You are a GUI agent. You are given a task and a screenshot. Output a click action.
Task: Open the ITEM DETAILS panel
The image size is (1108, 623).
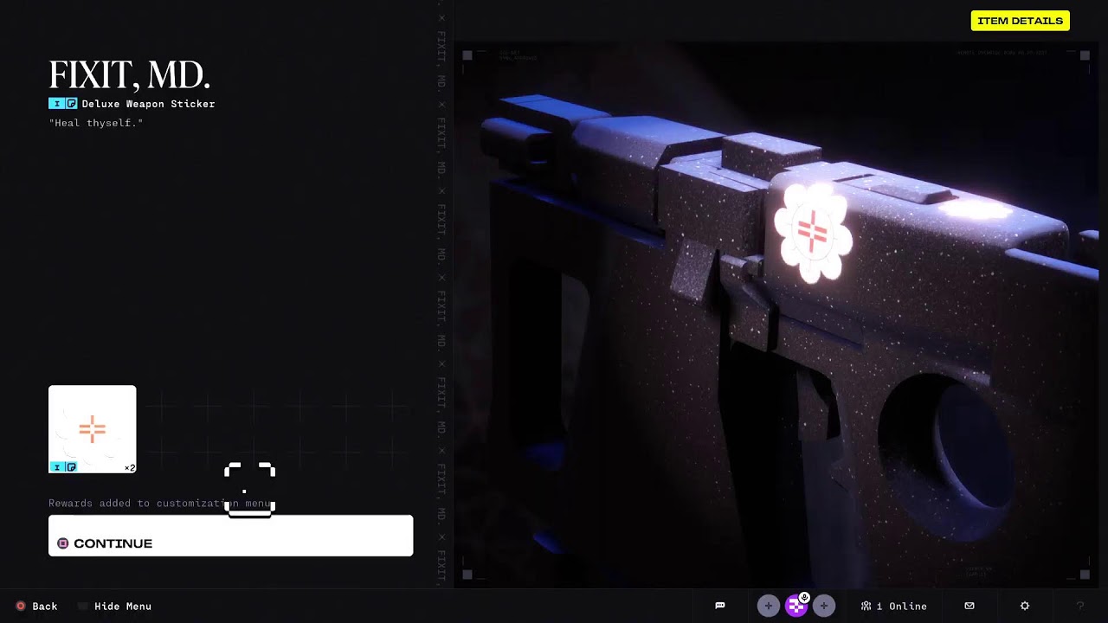pyautogui.click(x=1020, y=21)
